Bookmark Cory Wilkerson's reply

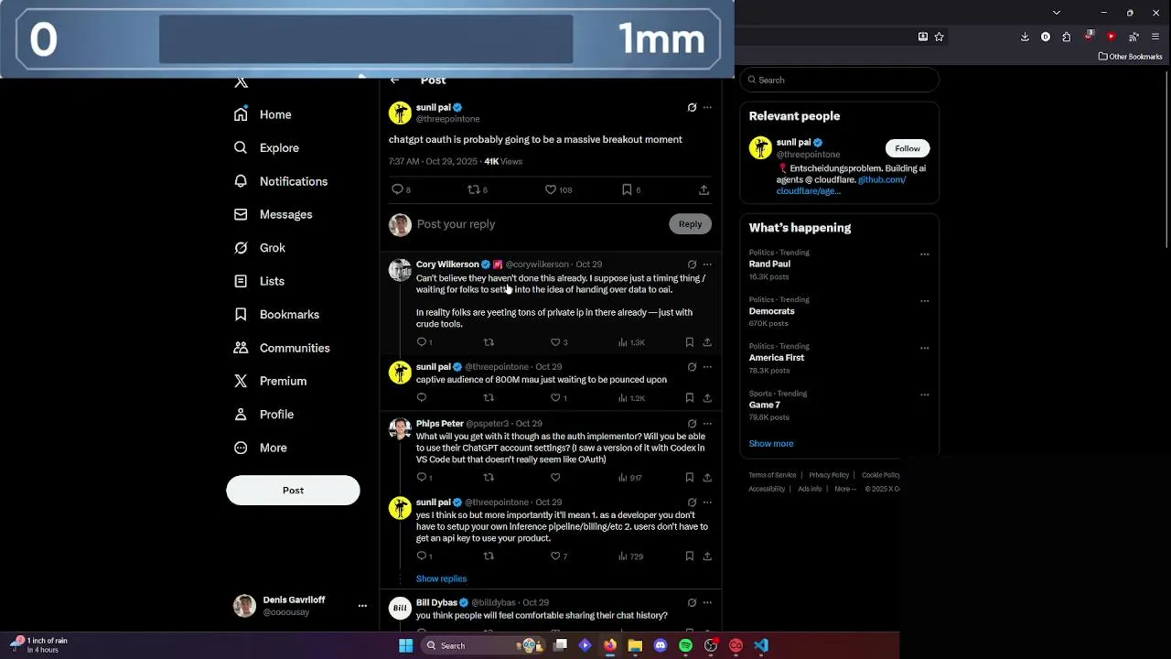(x=690, y=342)
